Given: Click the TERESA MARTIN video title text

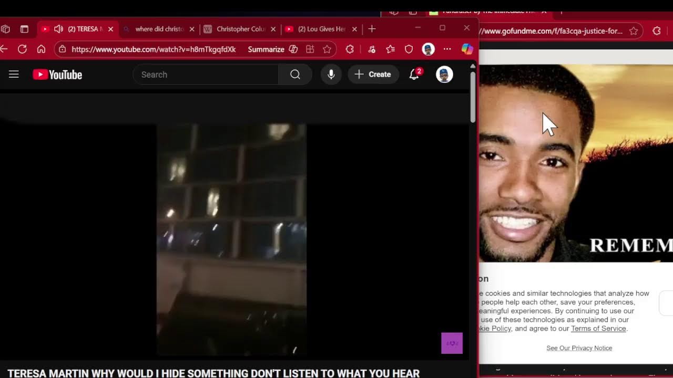Looking at the screenshot, I should tap(213, 373).
